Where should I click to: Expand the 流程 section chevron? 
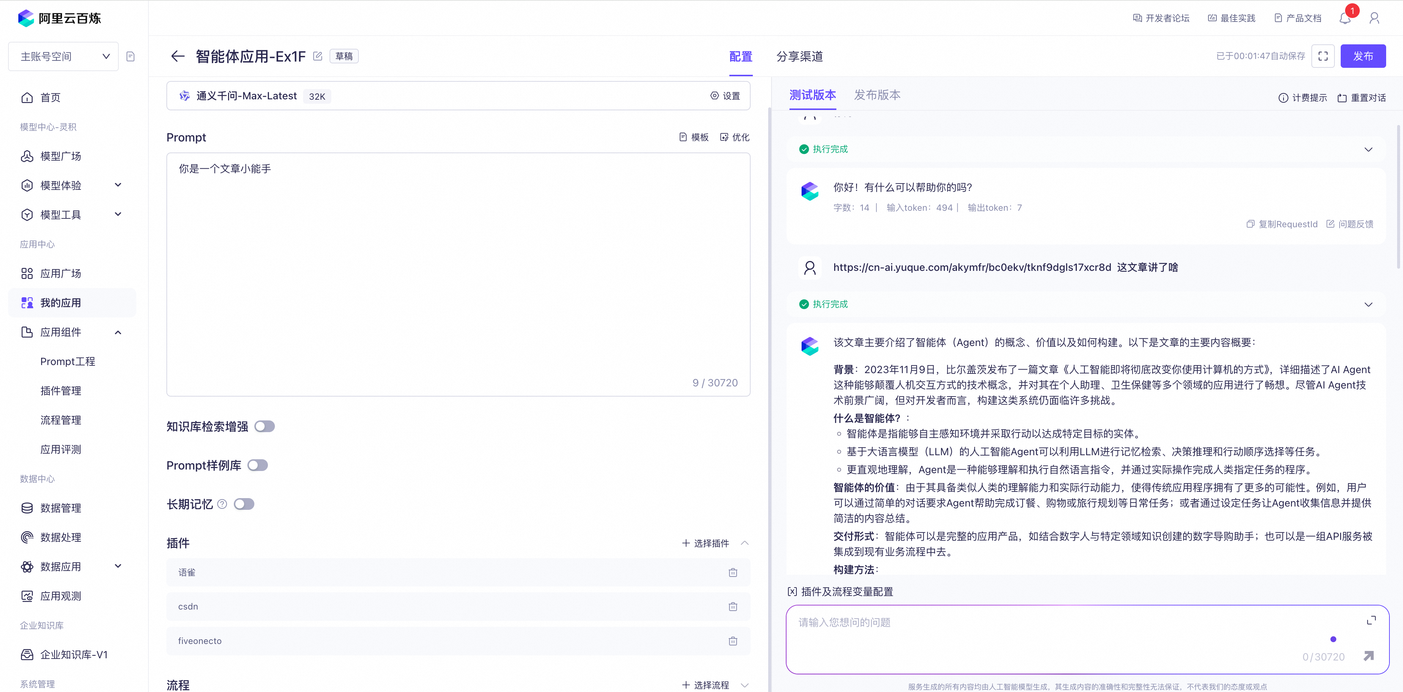pos(744,685)
